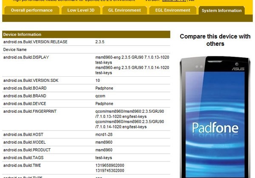Click the 7.1.0.14-1020 display build text
The image size is (255, 178).
point(132,70)
